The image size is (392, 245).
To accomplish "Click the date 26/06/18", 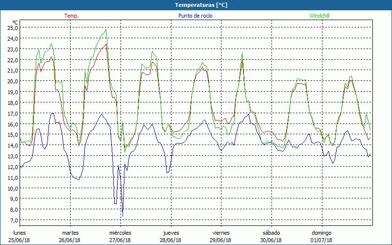I will pyautogui.click(x=70, y=240).
